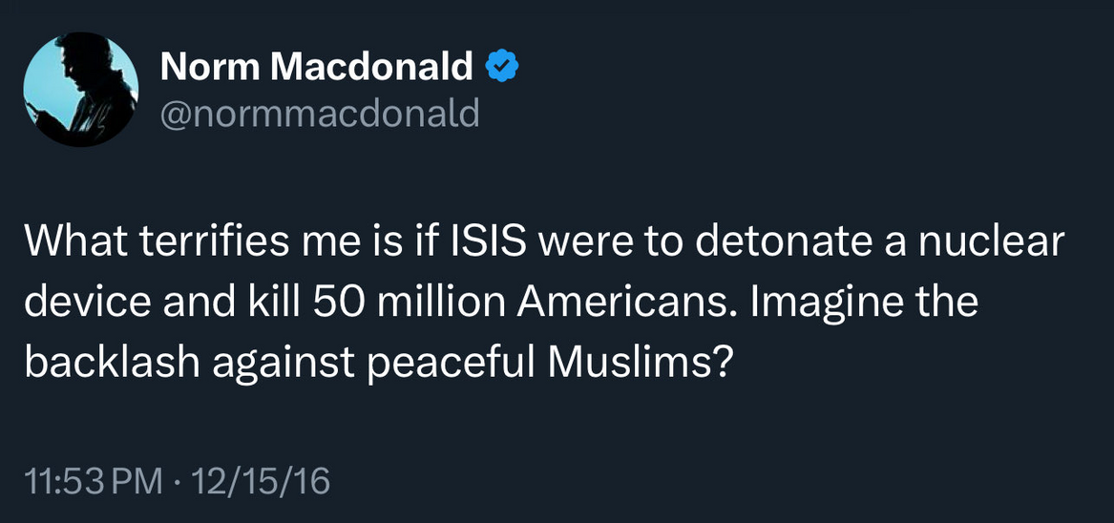
Task: Click the 11:53 PM timestamp
Action: click(x=92, y=481)
